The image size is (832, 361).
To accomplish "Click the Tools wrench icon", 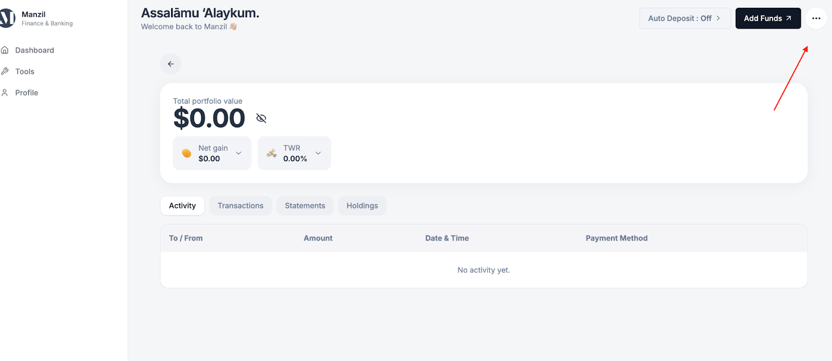I will (x=5, y=71).
